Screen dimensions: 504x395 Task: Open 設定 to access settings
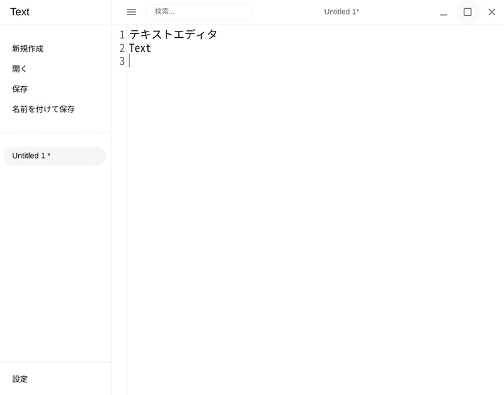click(20, 379)
